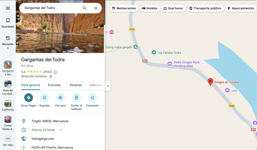This screenshot has width=257, height=150.
Task: Clear the search with the X icon
Action: (96, 8)
